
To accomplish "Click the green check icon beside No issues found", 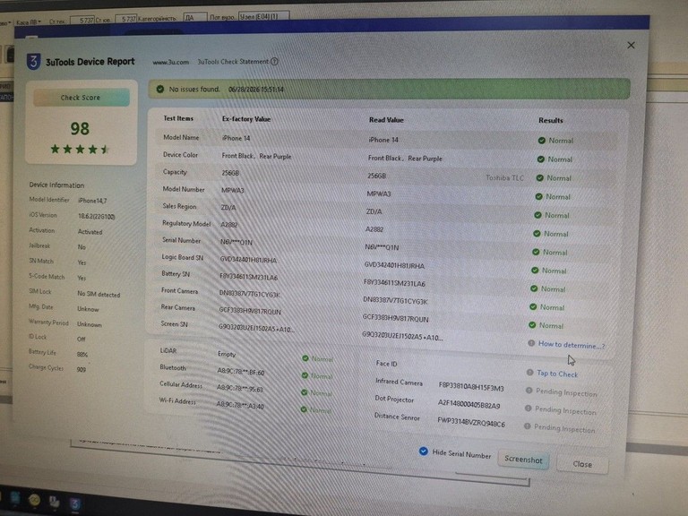I will click(x=160, y=89).
